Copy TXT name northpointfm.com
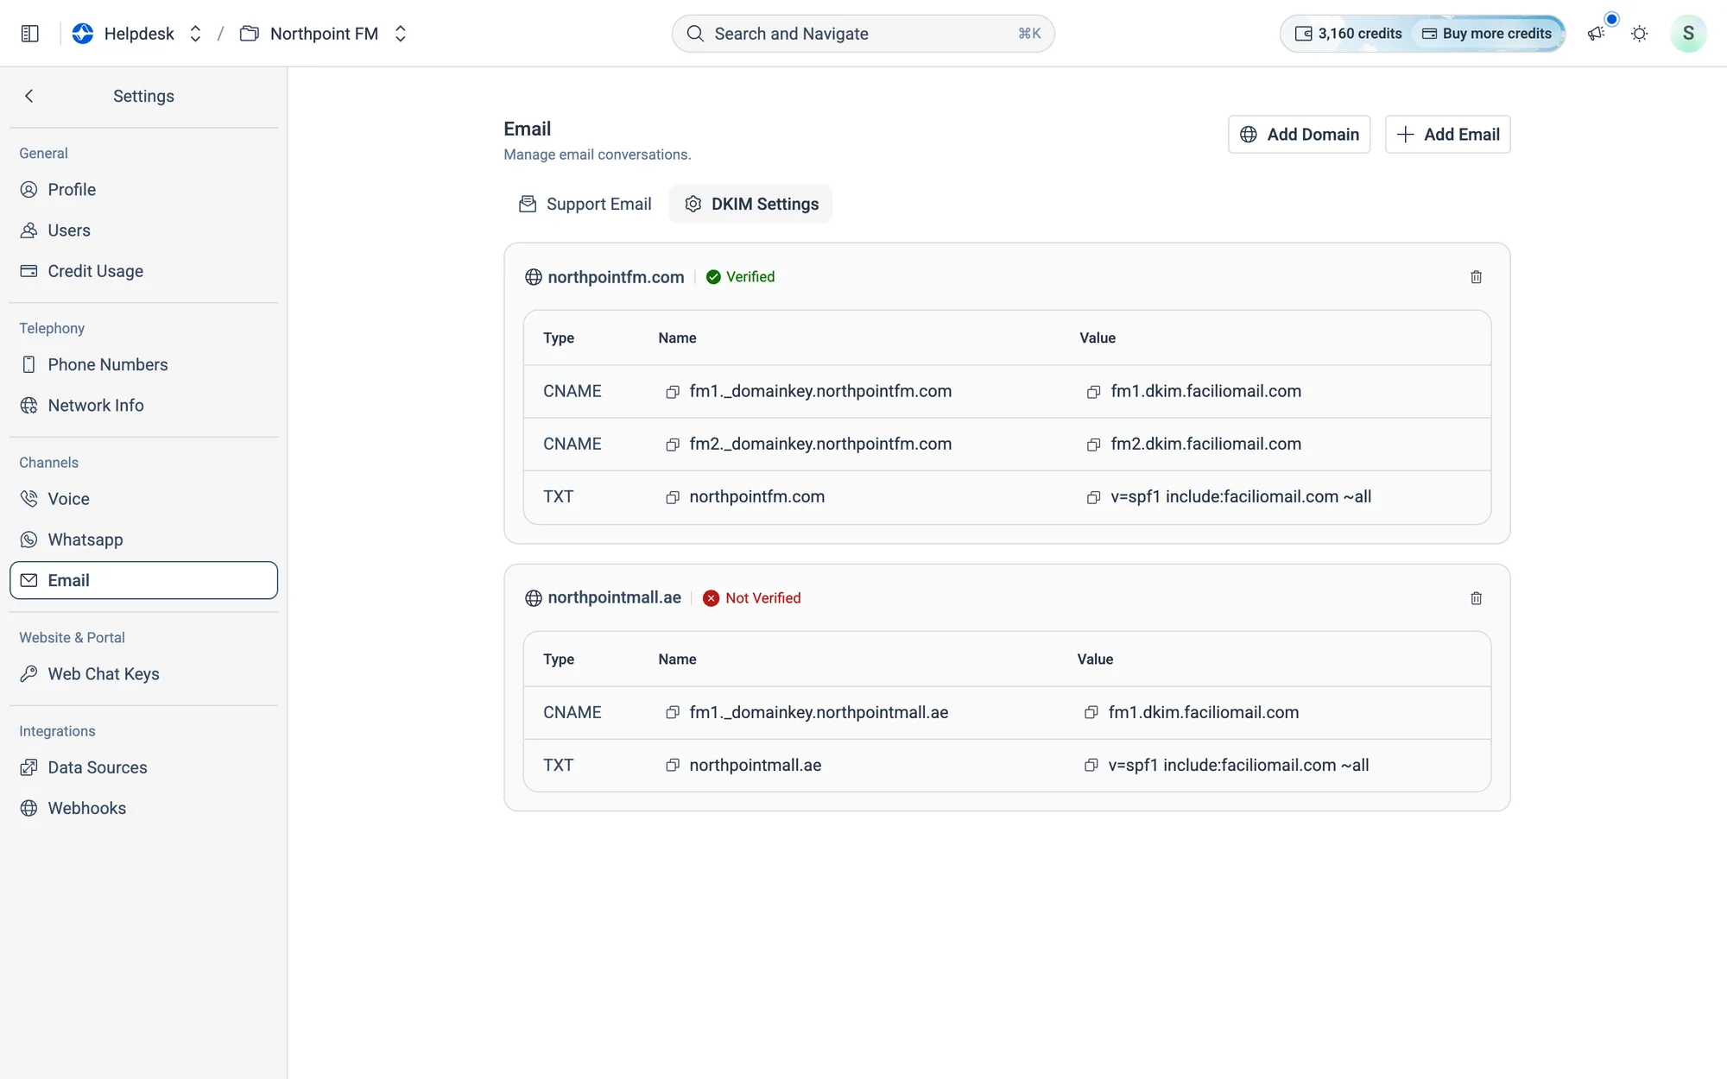The image size is (1727, 1079). (673, 497)
